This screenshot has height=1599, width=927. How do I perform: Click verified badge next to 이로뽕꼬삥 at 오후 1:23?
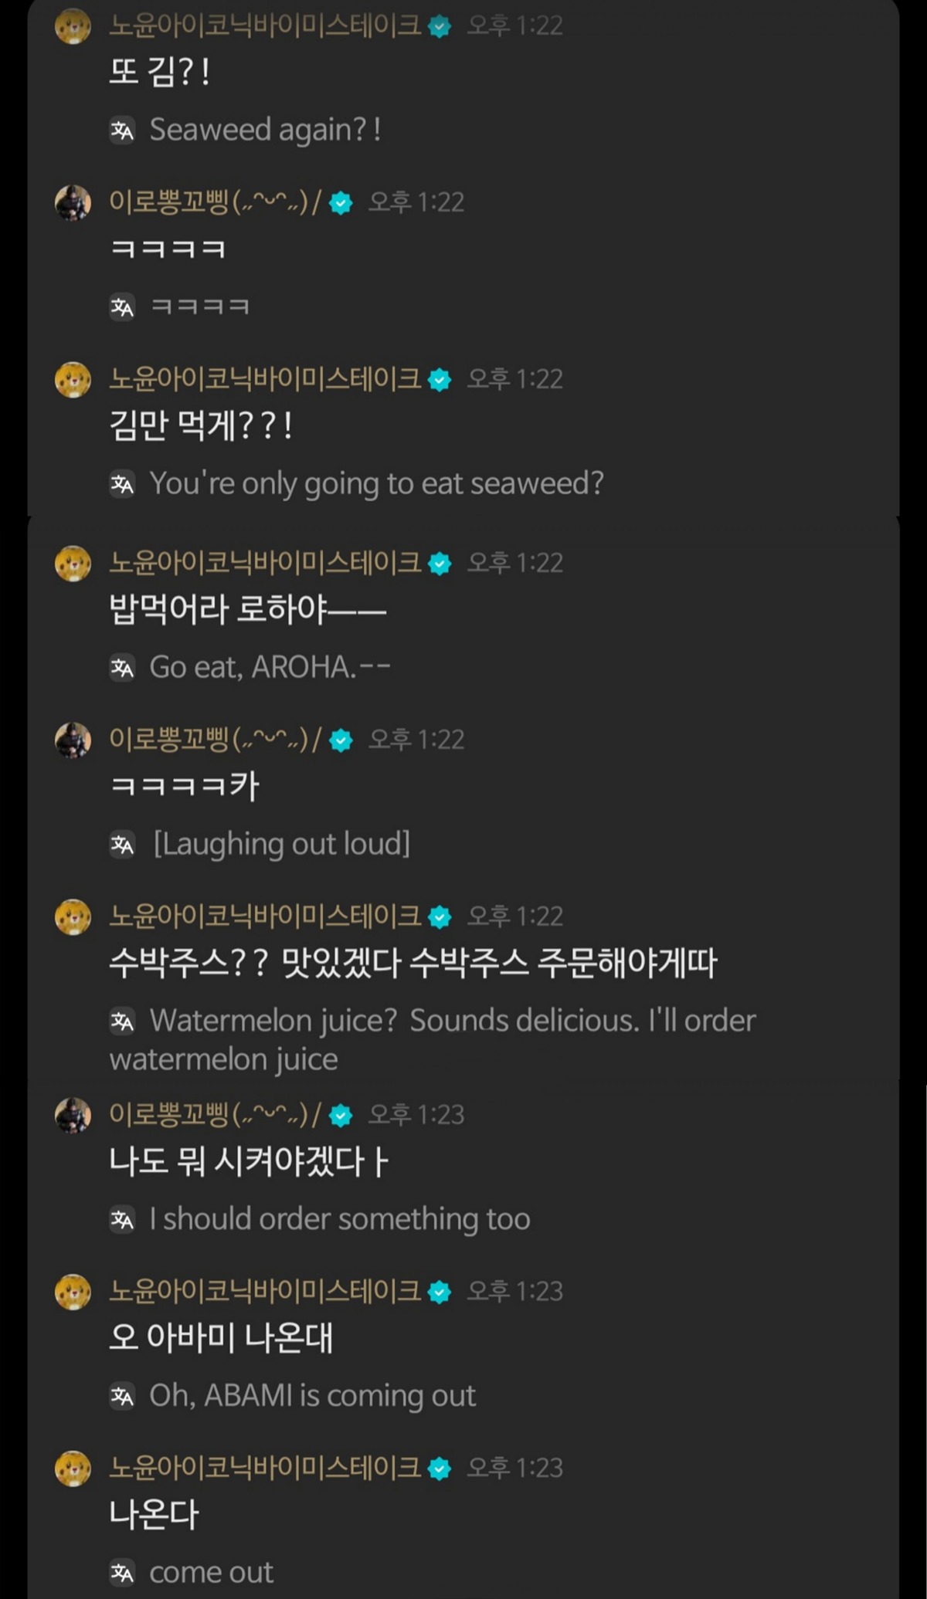(341, 1116)
